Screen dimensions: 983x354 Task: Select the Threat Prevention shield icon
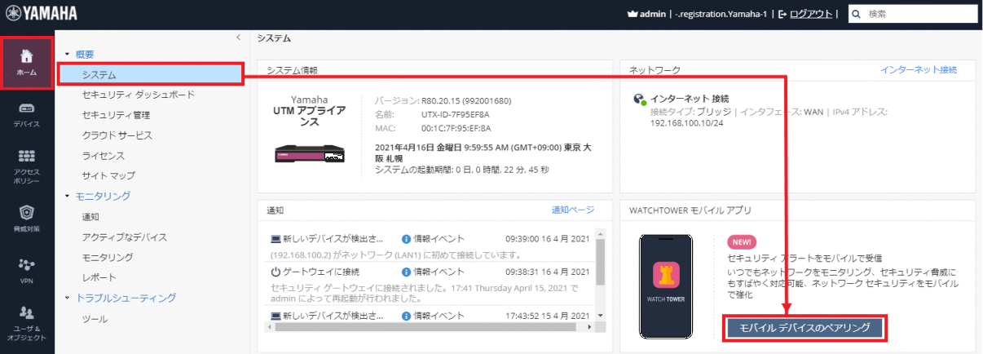pos(27,216)
